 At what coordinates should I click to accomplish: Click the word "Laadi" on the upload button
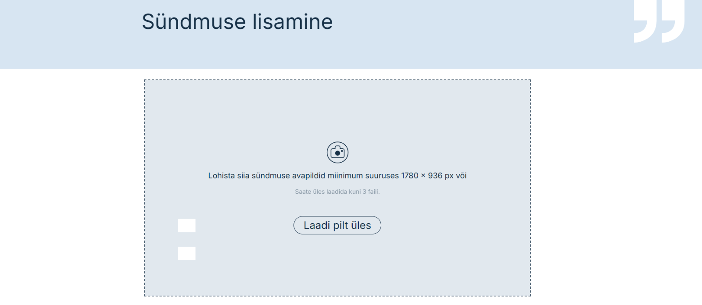tap(317, 225)
